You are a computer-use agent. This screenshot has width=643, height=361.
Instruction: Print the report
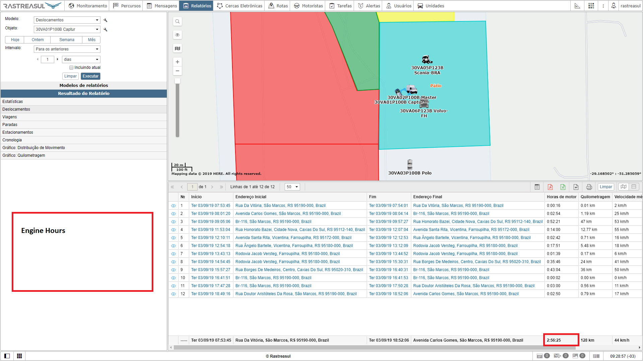point(589,187)
